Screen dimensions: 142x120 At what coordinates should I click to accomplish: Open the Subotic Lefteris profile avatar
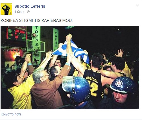point(6,9)
